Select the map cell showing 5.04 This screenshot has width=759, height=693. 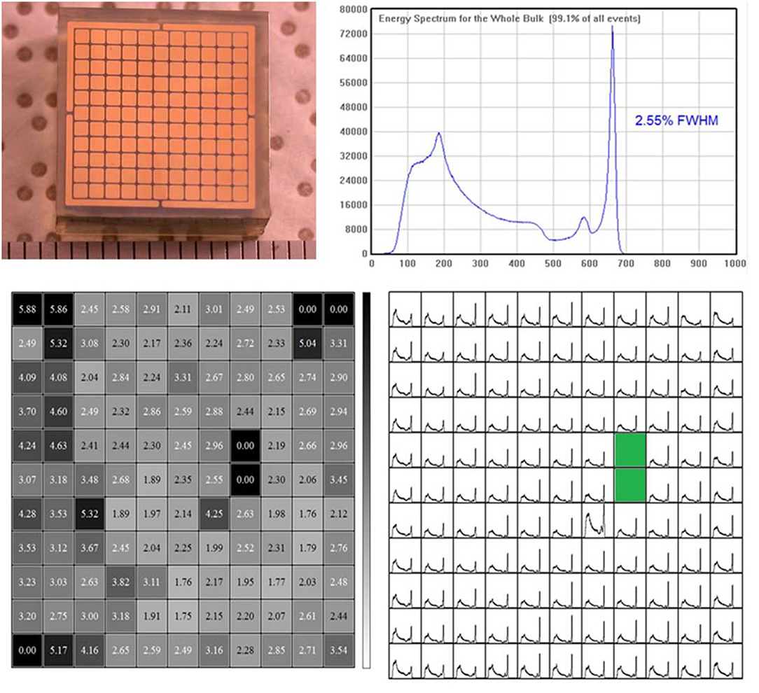tap(307, 343)
